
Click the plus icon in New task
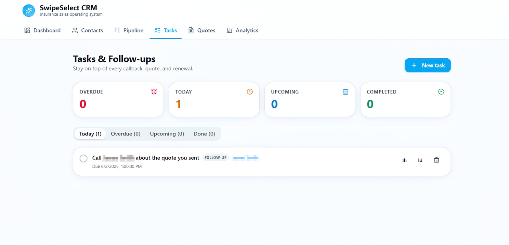[414, 65]
